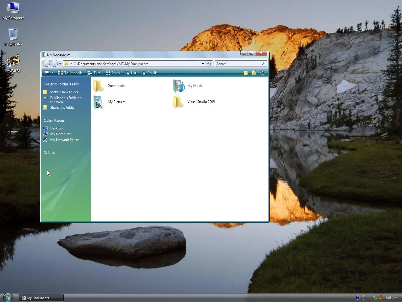Click the orange magnifier tray icon
402x302 pixels.
coord(380,298)
